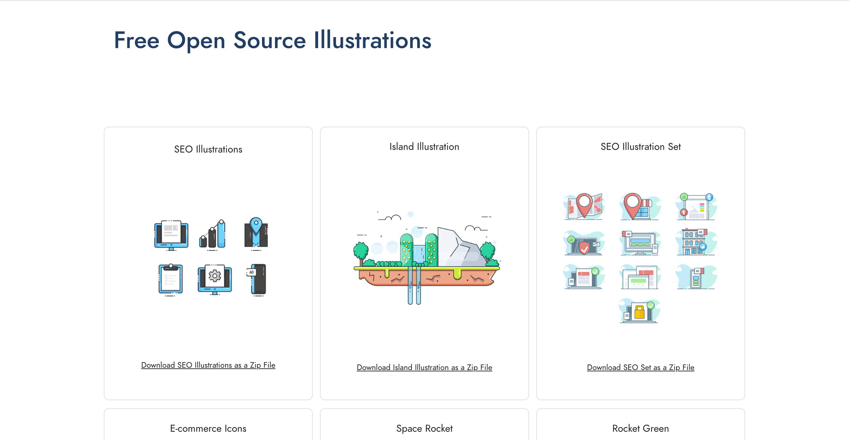Download SEO Set as a Zip File

pyautogui.click(x=640, y=367)
